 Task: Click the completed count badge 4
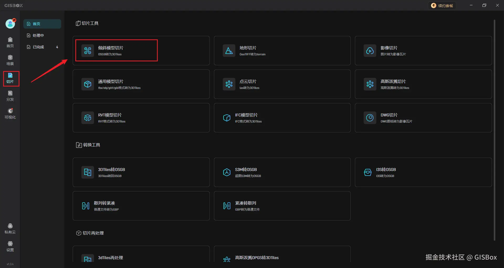coord(57,47)
